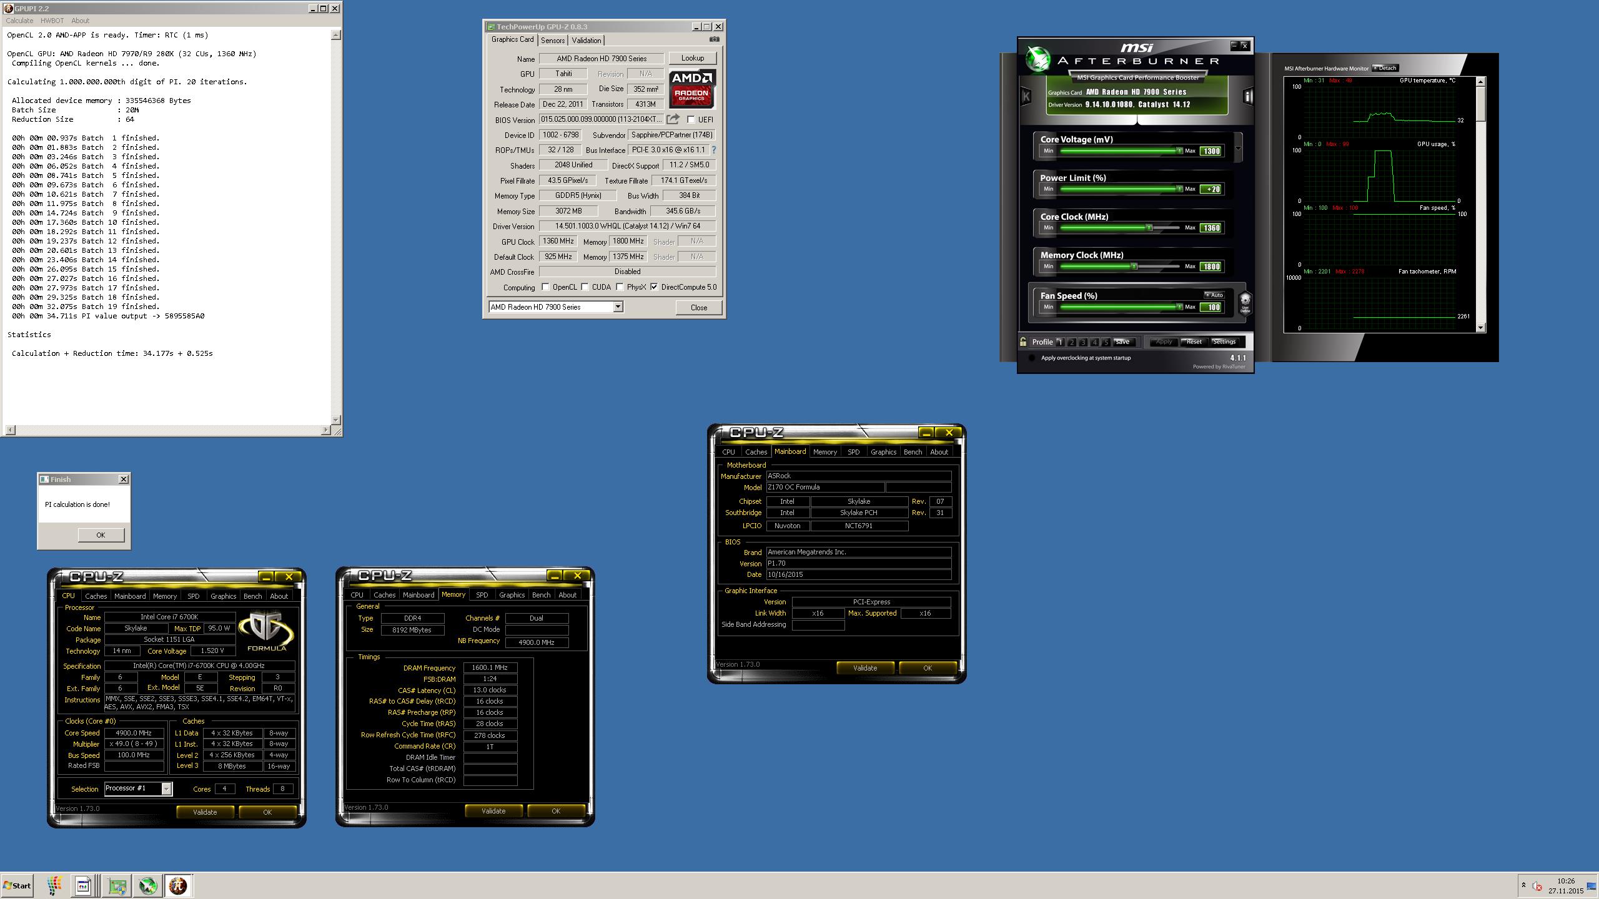
Task: Click the Afterburner Reset button
Action: pyautogui.click(x=1194, y=341)
